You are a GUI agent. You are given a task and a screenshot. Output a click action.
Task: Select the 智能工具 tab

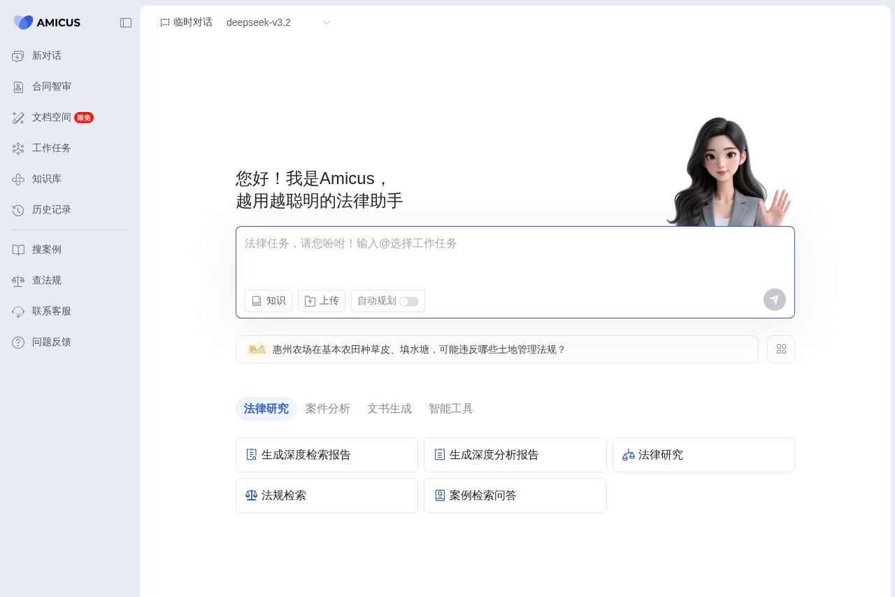(x=450, y=409)
